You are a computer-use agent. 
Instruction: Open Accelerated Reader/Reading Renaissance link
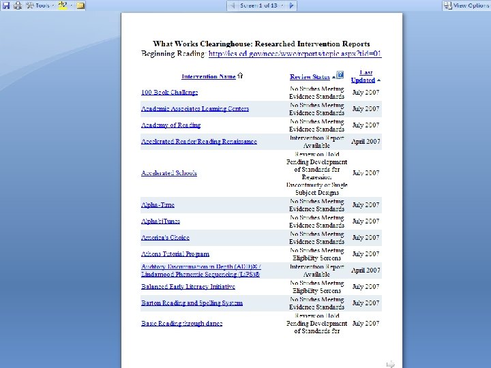click(199, 142)
